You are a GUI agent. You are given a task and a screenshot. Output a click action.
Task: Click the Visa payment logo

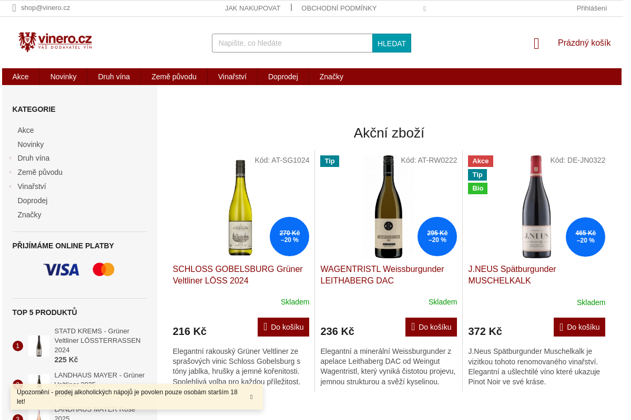[x=61, y=270]
